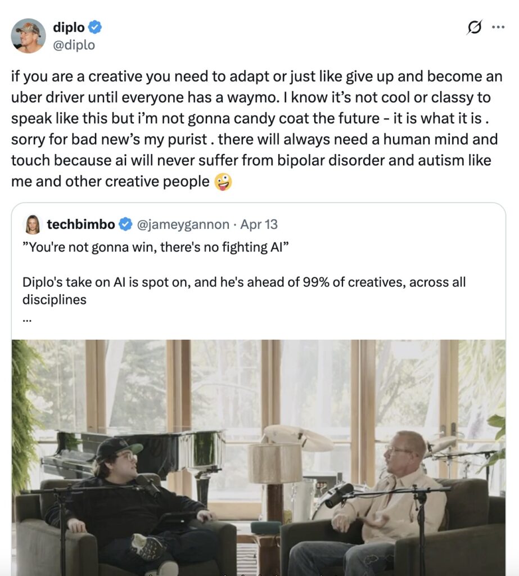Click techbimbo's small avatar in quoted post
519x576 pixels.
click(x=33, y=224)
